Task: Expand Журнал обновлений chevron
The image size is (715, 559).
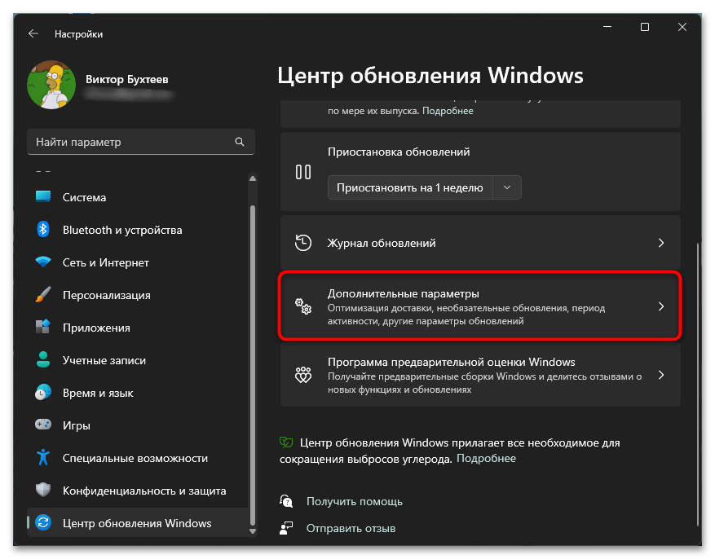Action: click(661, 243)
